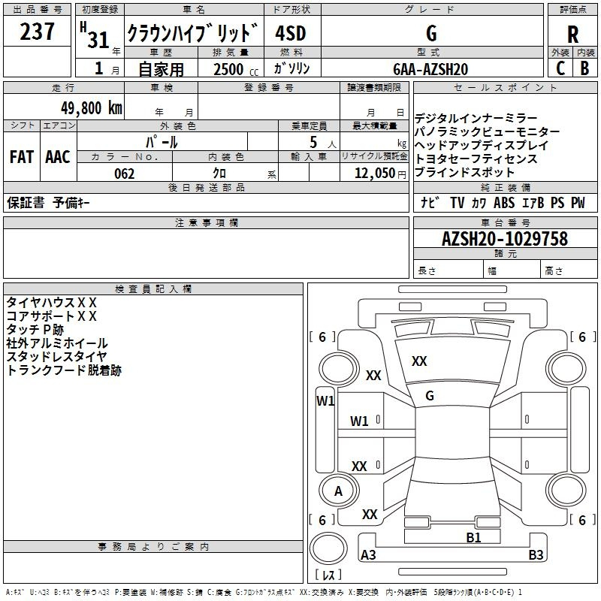Click the A3 damage mark
This screenshot has height=601, width=601.
tap(369, 555)
